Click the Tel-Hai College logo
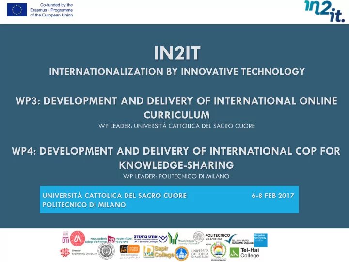 244,253
